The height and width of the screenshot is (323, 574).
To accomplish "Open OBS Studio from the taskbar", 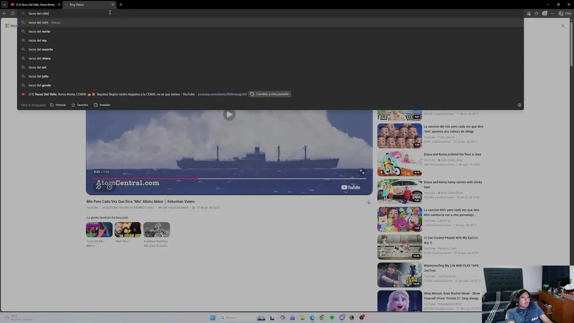I will (x=361, y=318).
